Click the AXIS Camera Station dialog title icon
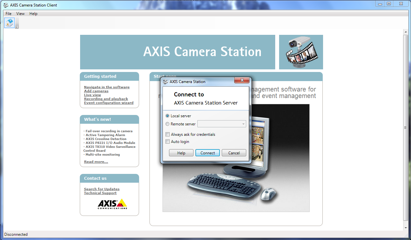This screenshot has height=240, width=411. 165,81
